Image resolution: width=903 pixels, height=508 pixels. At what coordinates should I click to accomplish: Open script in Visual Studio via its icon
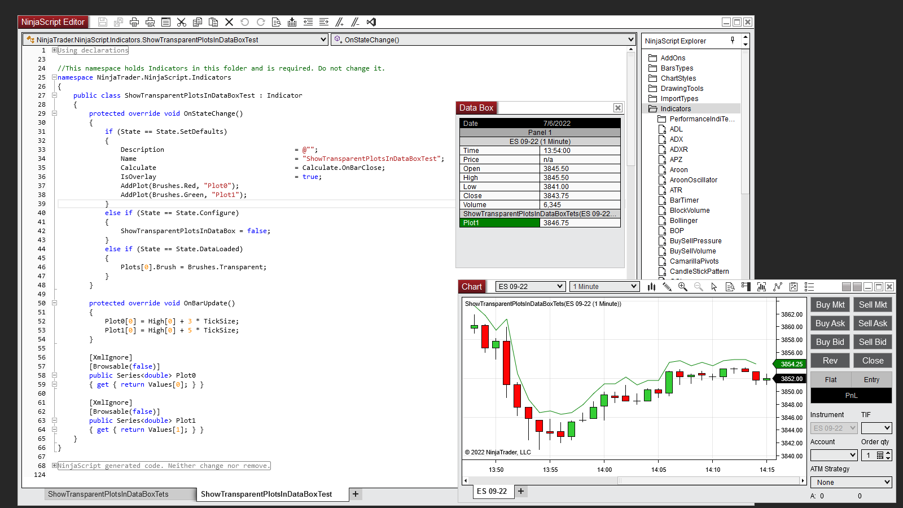pyautogui.click(x=371, y=22)
